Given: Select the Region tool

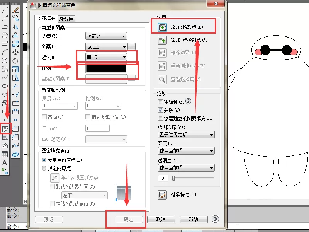Looking at the screenshot, I should [x=5, y=146].
